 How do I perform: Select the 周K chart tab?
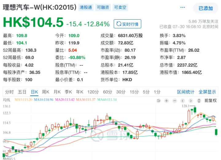click(45, 92)
